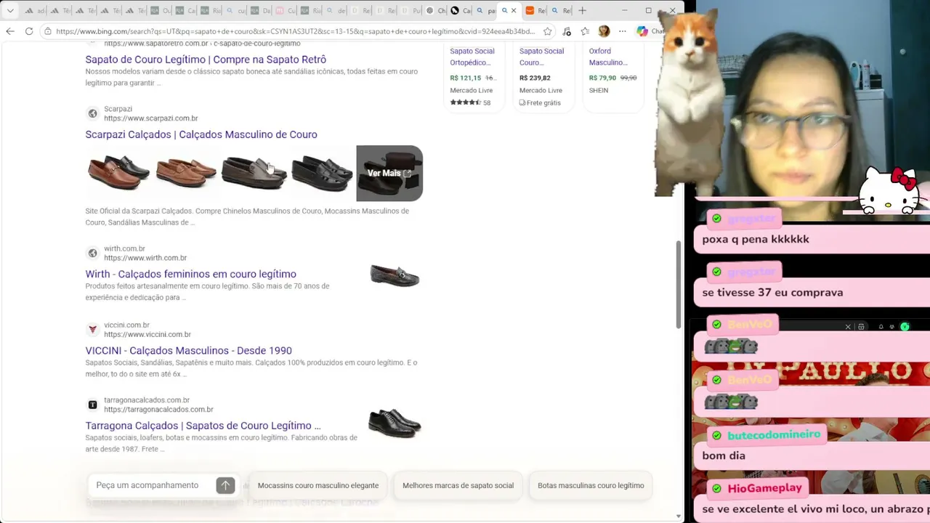
Task: Select 'Botas masculinas couro legítimo' suggestion
Action: [x=591, y=485]
